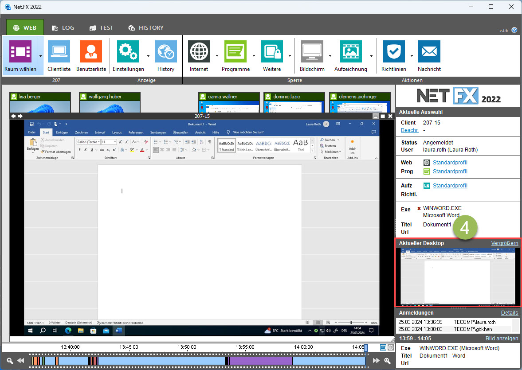Click the Start button in remote taskbar
Image resolution: width=522 pixels, height=370 pixels.
pyautogui.click(x=30, y=331)
